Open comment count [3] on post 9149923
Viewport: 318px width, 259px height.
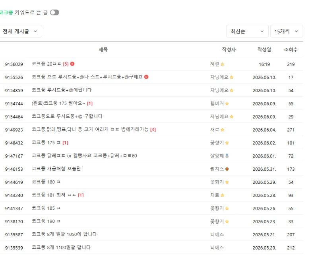(x=153, y=130)
